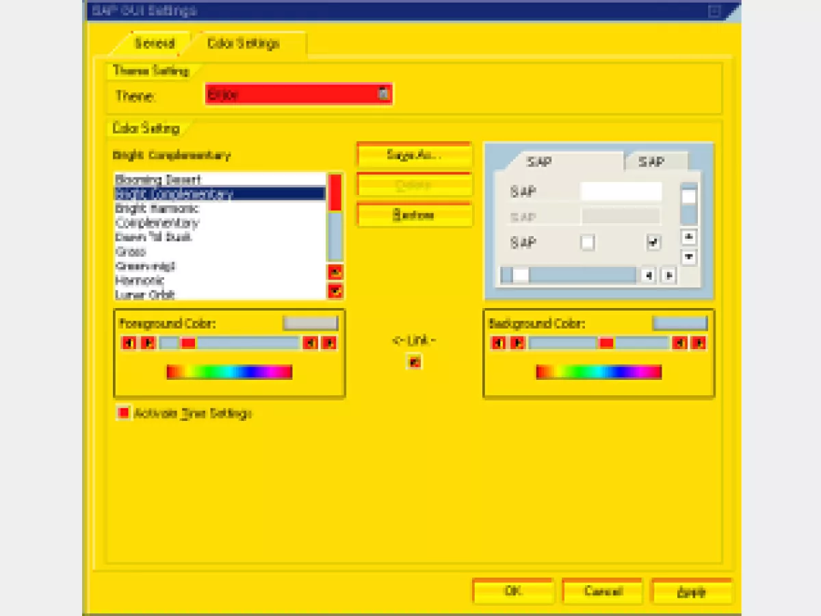Pick a hue from Foreground rainbow bar

(229, 372)
